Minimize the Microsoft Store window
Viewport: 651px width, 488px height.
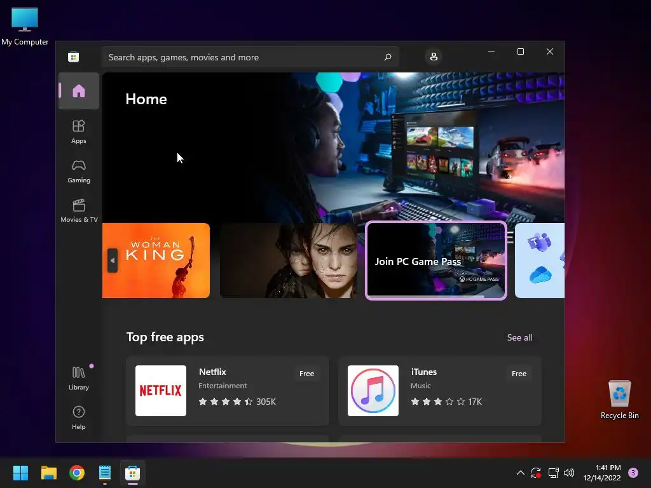(491, 51)
